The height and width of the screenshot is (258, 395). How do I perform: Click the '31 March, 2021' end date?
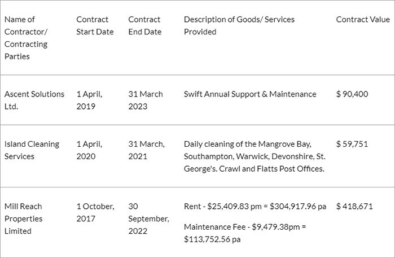[146, 150]
